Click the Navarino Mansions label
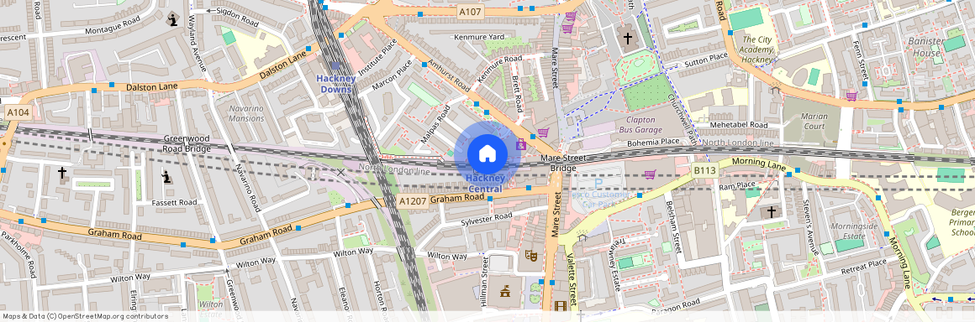 pyautogui.click(x=246, y=113)
